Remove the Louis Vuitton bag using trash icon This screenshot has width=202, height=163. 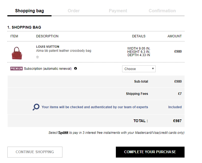(x=38, y=57)
